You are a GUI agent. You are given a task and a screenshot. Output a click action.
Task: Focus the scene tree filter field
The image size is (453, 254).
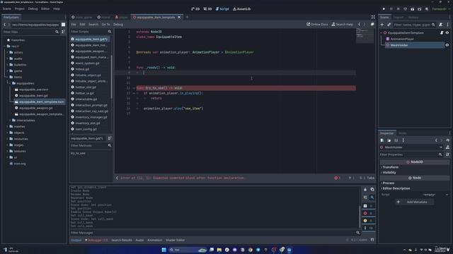click(414, 25)
